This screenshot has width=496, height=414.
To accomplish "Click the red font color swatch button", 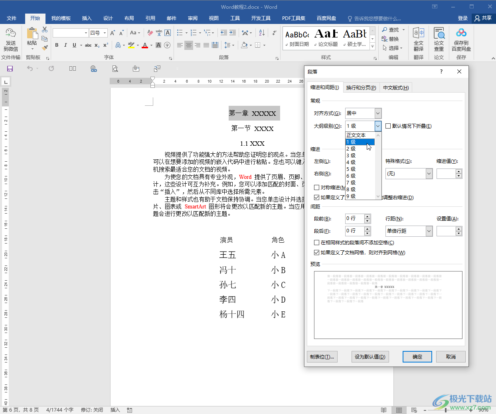I will pyautogui.click(x=145, y=46).
